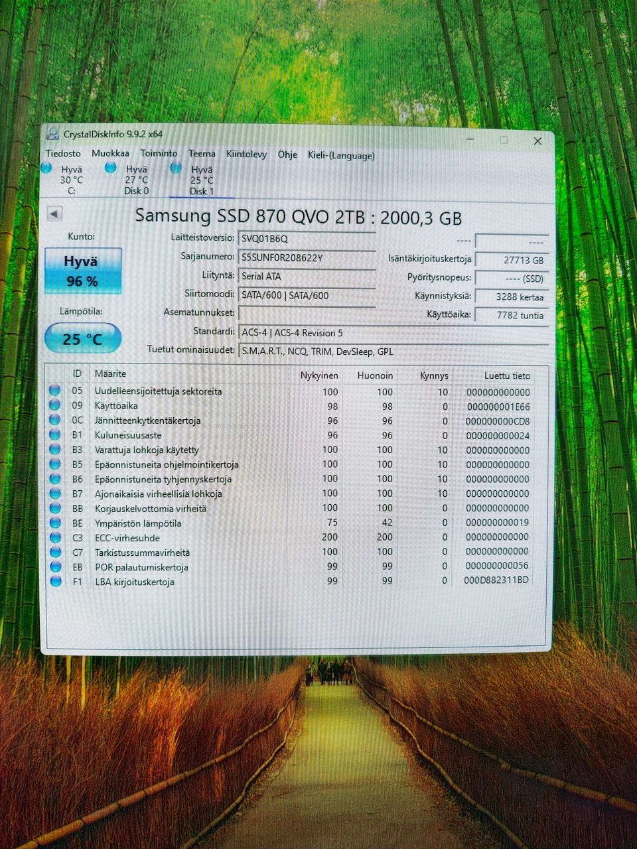Click the status orb for attribute B7
Viewport: 637px width, 849px height.
click(x=55, y=493)
